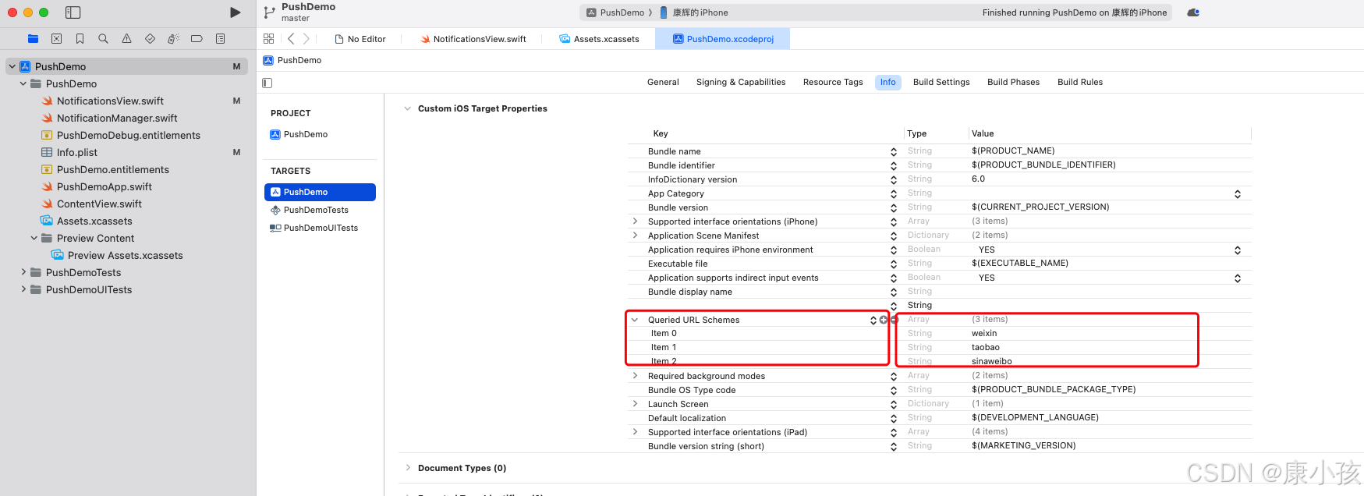The image size is (1364, 496).
Task: Click the weixin value cell
Action: click(x=984, y=333)
